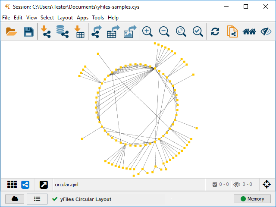Viewport: 276px width, 207px height.
Task: Click the green check status icon
Action: 55,199
